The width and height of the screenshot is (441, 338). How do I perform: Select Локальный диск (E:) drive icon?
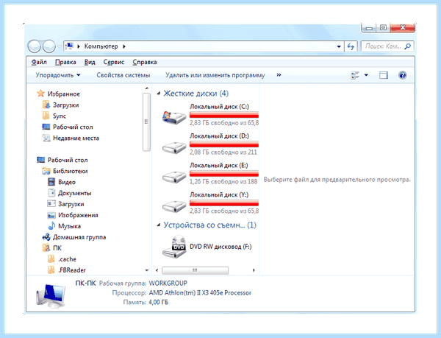pyautogui.click(x=174, y=176)
